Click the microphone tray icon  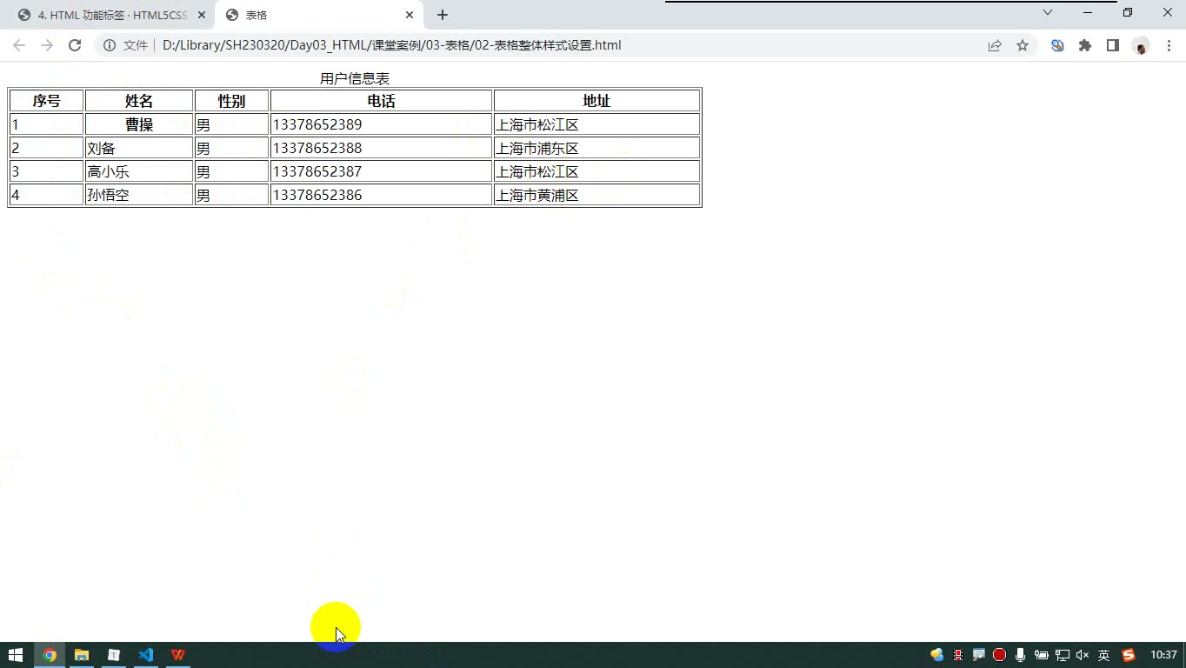click(x=1020, y=655)
